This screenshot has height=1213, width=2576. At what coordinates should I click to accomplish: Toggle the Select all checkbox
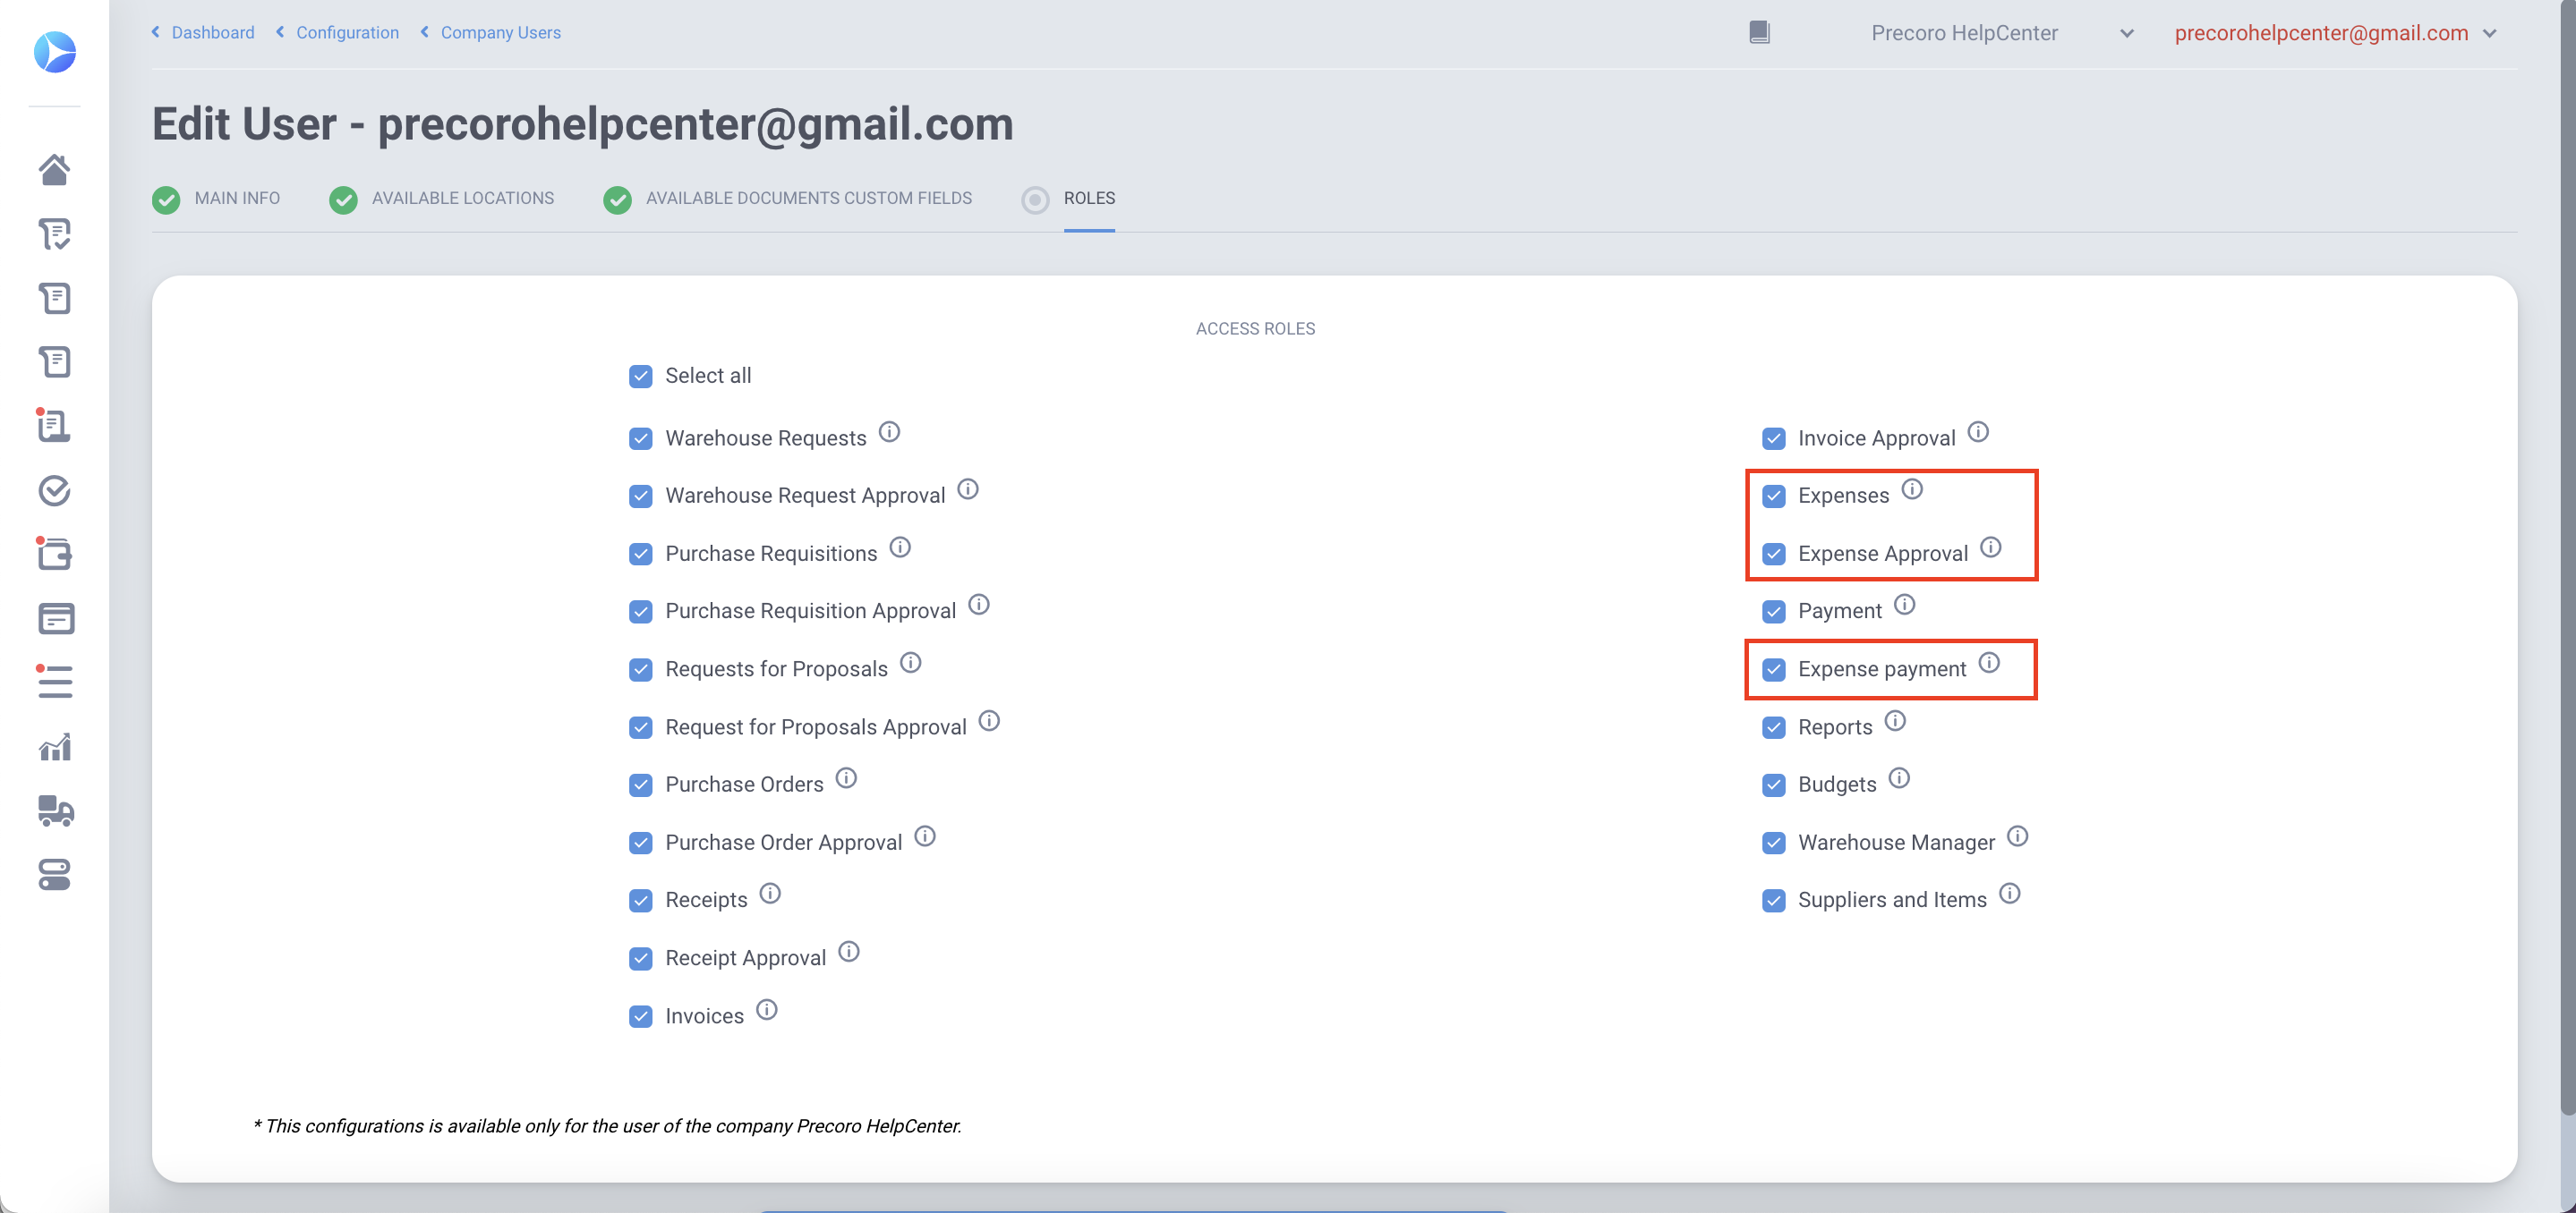(x=641, y=376)
